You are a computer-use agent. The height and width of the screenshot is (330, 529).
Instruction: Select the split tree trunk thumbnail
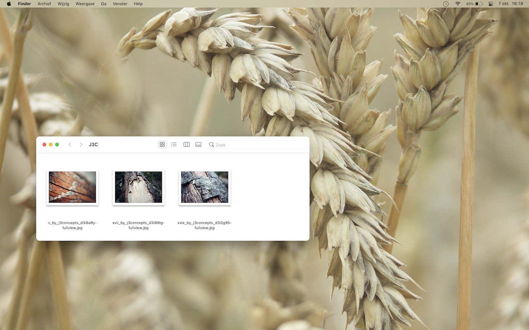coord(138,187)
